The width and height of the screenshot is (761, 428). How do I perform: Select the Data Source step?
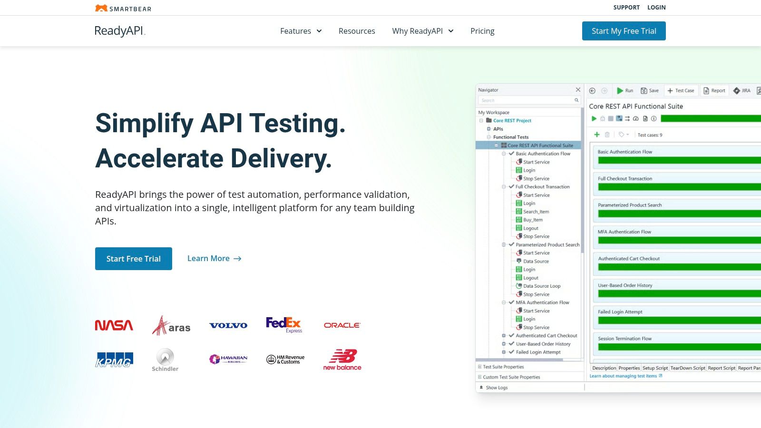point(532,261)
